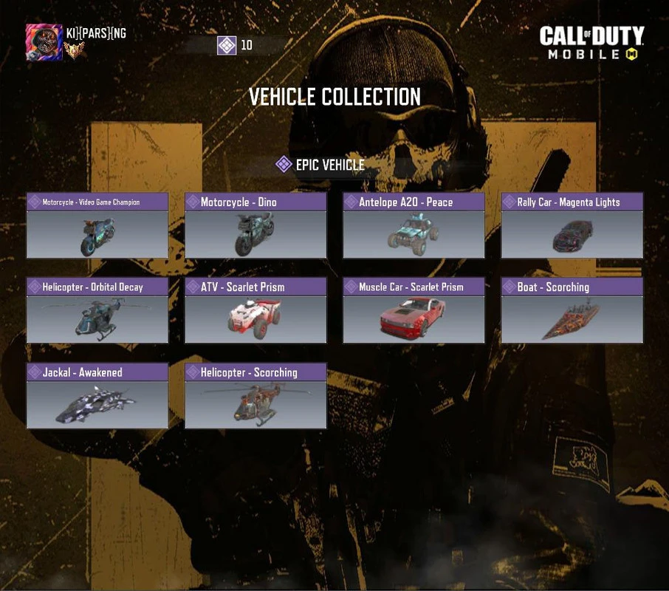
Task: Click the Epic Vehicle diamond icon
Action: coord(284,164)
